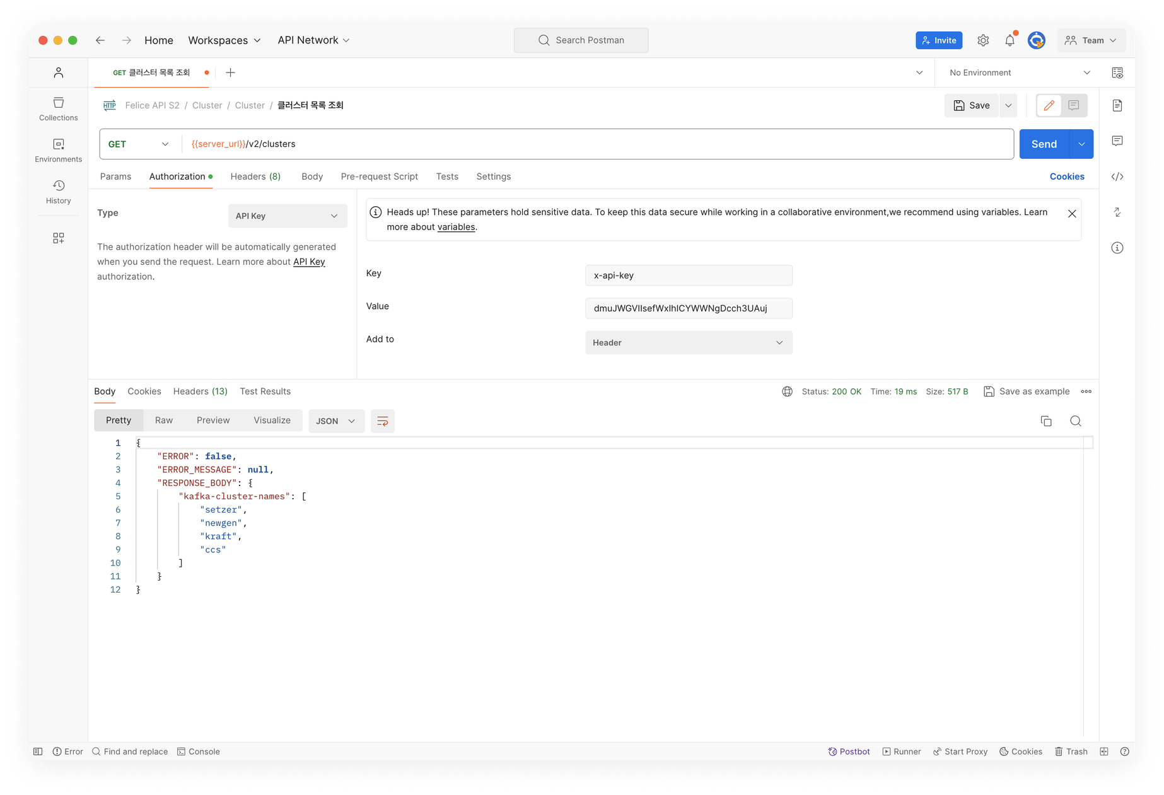Switch to comment mode toggle

coord(1074,105)
